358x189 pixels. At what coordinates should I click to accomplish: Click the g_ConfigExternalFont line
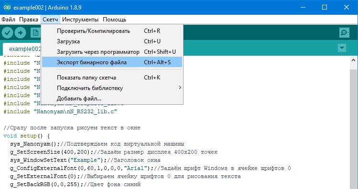coord(151,169)
